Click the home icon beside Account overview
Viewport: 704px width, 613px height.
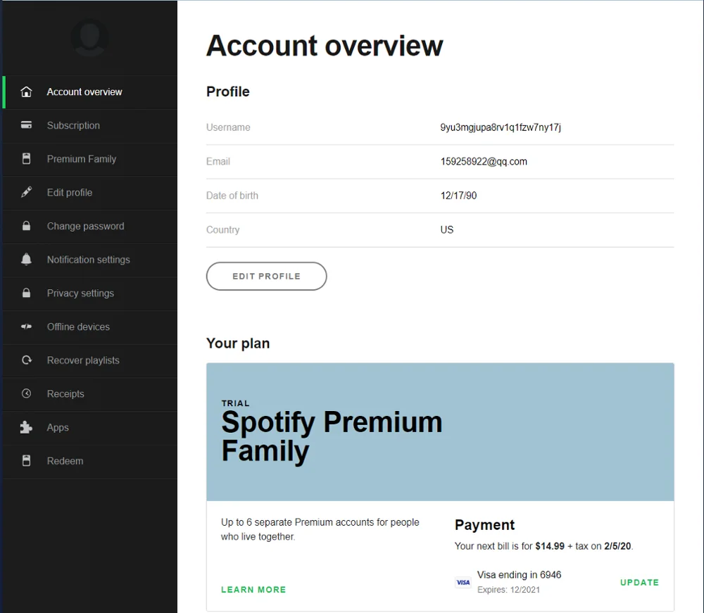point(27,92)
